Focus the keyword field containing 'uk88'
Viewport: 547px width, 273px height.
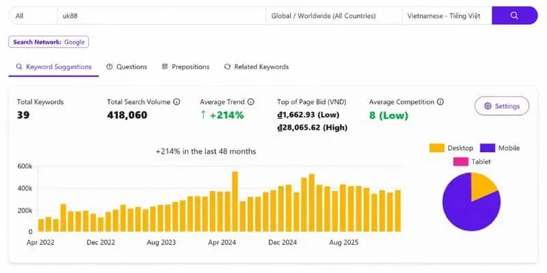pos(161,16)
